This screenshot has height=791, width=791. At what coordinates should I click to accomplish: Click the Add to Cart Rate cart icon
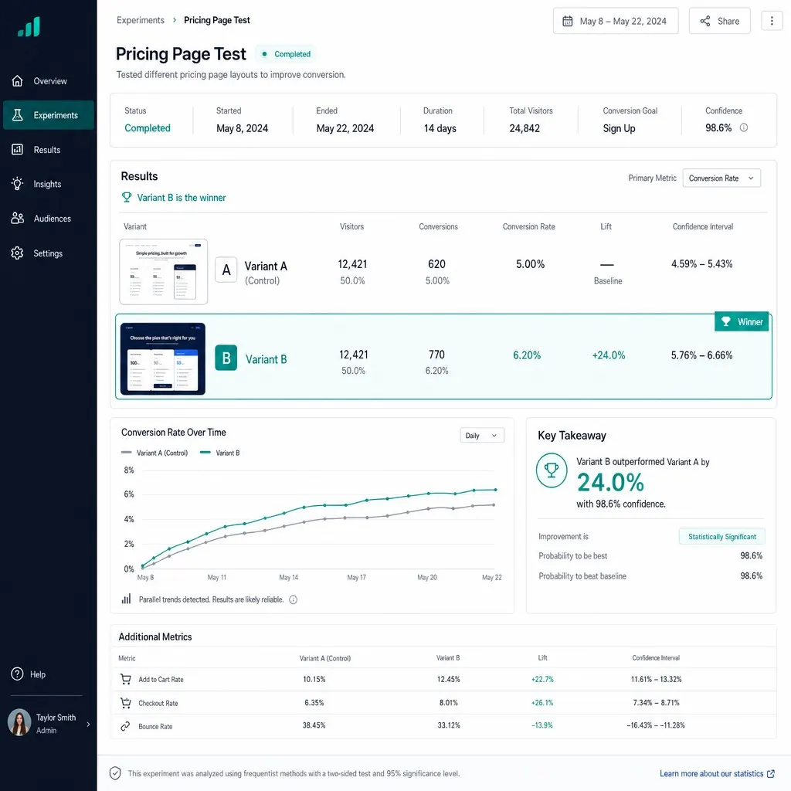(126, 679)
